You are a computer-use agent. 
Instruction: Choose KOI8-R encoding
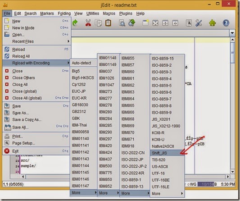point(168,132)
